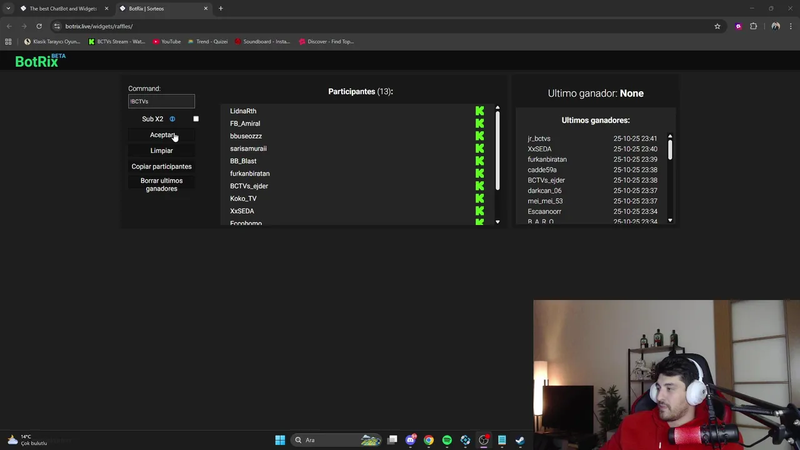Click the Kick icon next to furkanbiratan
800x450 pixels.
(x=479, y=173)
